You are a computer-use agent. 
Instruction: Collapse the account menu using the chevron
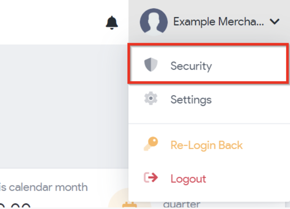point(274,22)
